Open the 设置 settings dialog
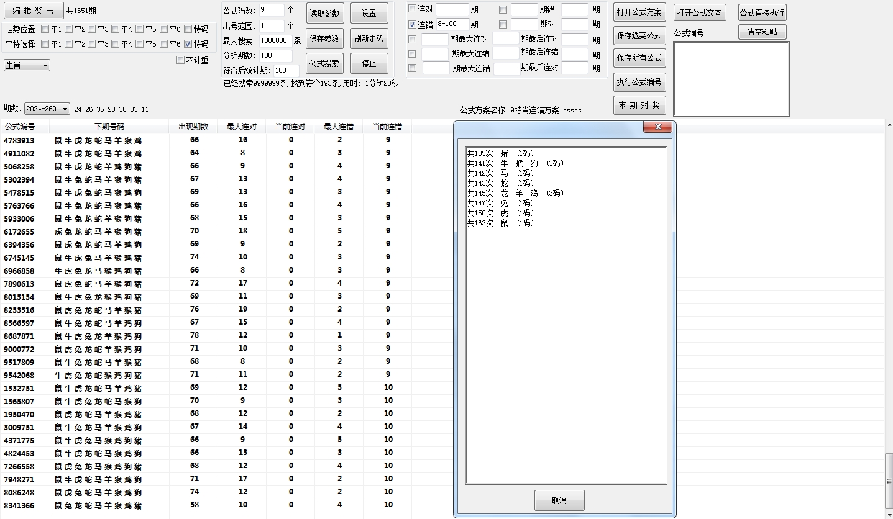The image size is (893, 519). pos(369,12)
